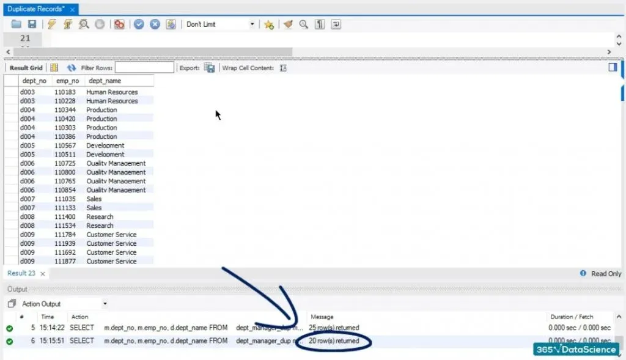This screenshot has height=360, width=626.
Task: Click the Open SQL script folder icon
Action: click(16, 24)
